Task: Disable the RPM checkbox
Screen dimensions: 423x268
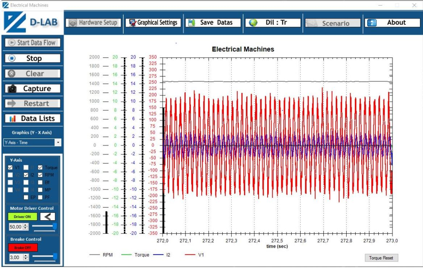Action: (x=40, y=174)
